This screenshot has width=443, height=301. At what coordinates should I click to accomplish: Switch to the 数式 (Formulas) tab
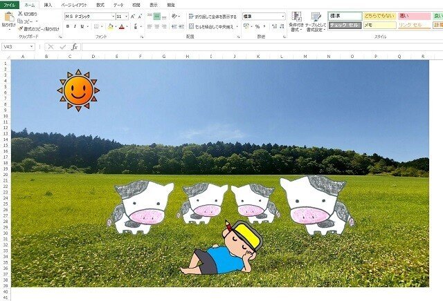click(100, 5)
